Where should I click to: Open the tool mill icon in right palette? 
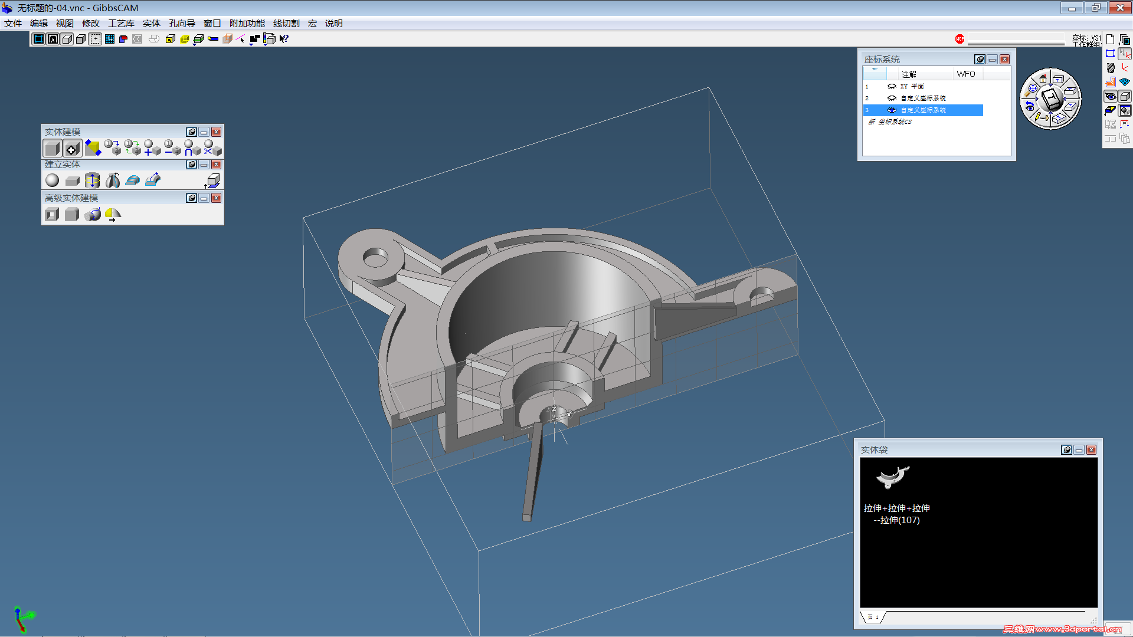[x=1111, y=68]
